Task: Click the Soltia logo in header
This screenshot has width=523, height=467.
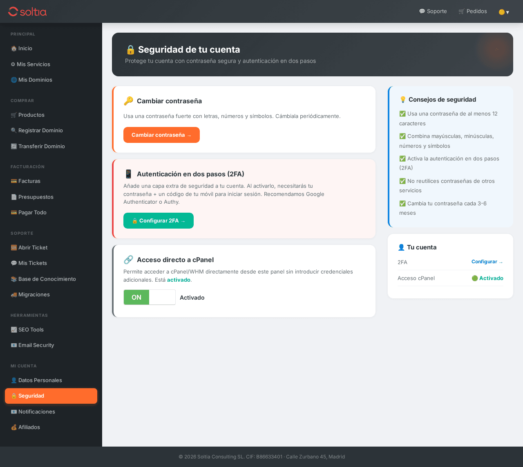Action: click(27, 11)
